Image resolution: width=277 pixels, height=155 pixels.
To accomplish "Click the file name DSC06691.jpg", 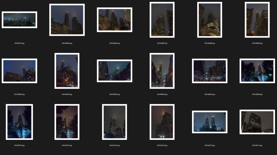I will pyautogui.click(x=67, y=94).
